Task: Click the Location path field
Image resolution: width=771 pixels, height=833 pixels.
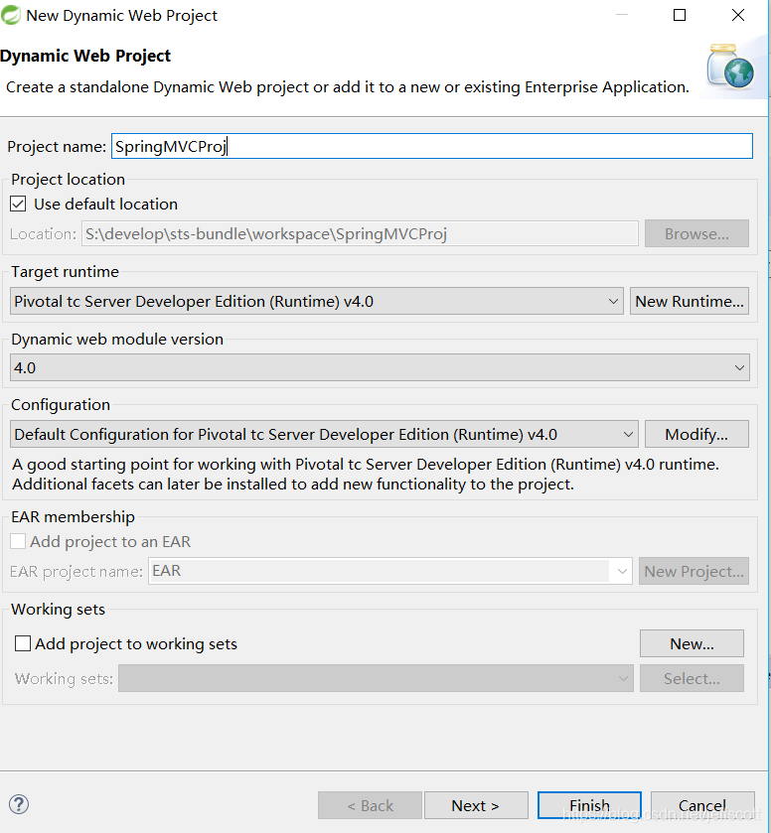Action: [x=360, y=233]
